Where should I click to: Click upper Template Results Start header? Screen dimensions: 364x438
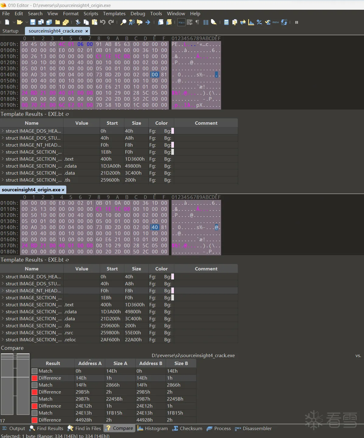(112, 123)
